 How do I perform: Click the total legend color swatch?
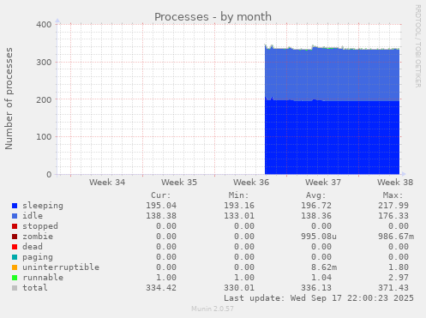coord(15,288)
